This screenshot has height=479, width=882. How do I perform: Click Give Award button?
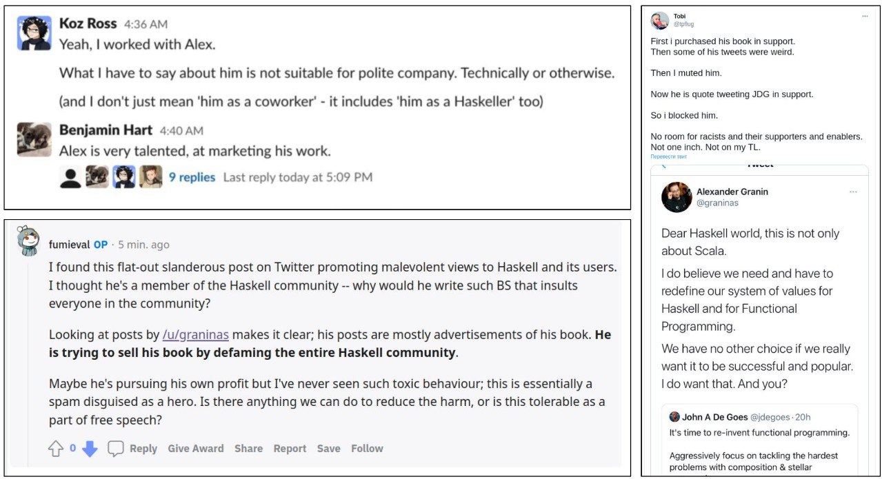click(x=196, y=449)
